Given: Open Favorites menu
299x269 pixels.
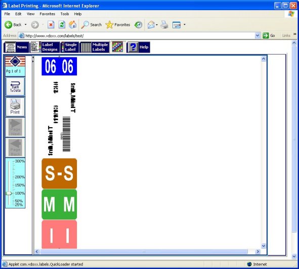Looking at the screenshot, I should [47, 14].
